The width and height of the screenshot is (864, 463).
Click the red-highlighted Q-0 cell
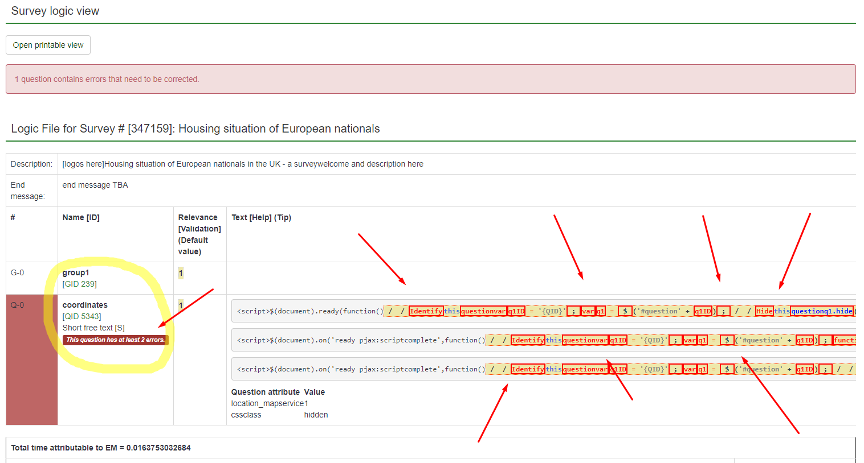pos(31,359)
